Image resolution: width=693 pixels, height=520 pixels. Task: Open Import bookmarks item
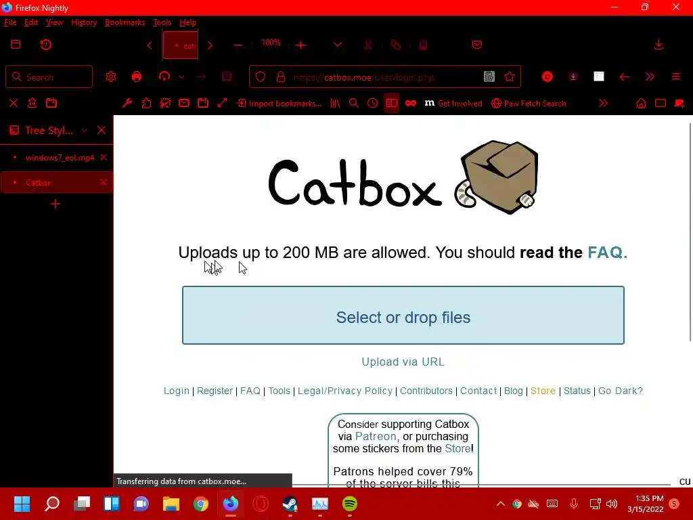279,104
